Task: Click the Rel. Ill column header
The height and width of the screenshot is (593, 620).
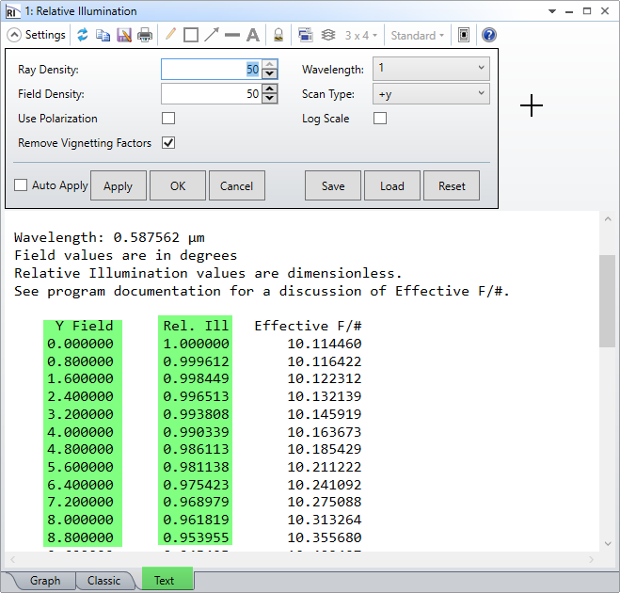Action: click(x=196, y=326)
